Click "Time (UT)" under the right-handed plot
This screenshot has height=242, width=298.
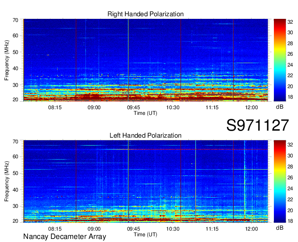[x=145, y=113]
